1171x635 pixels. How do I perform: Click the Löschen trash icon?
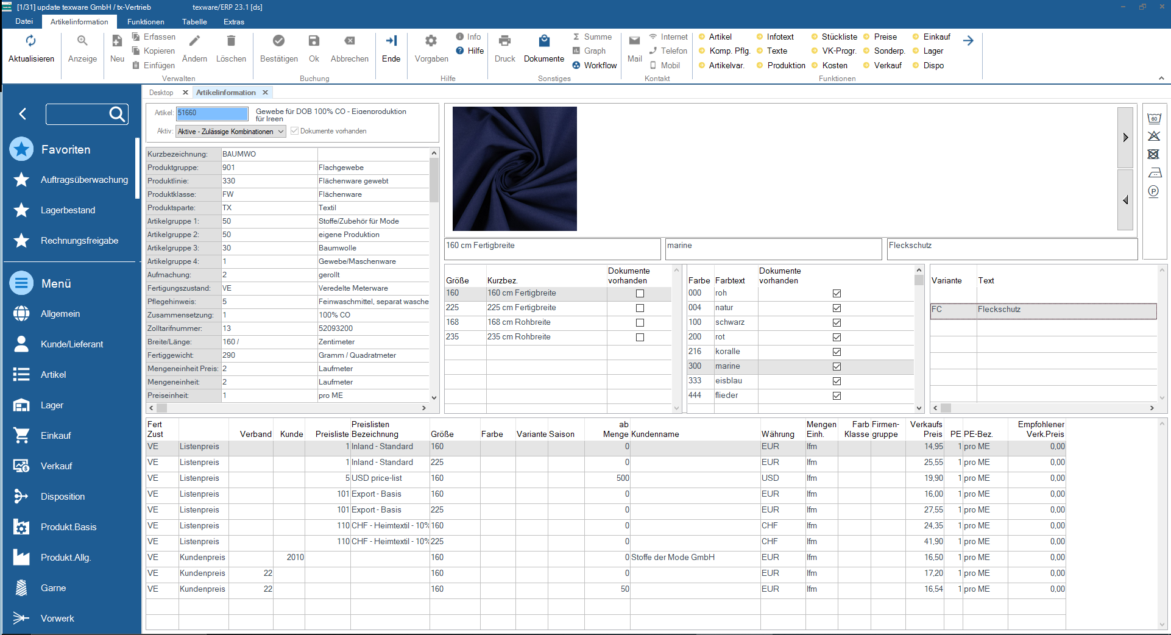point(231,41)
